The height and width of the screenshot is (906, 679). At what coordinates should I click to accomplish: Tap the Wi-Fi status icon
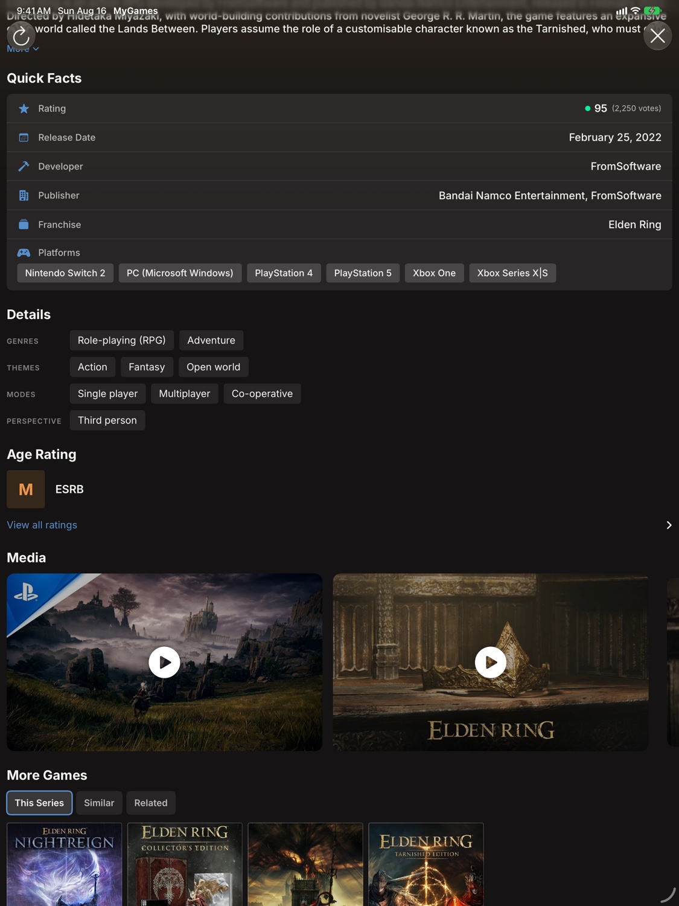pyautogui.click(x=635, y=11)
